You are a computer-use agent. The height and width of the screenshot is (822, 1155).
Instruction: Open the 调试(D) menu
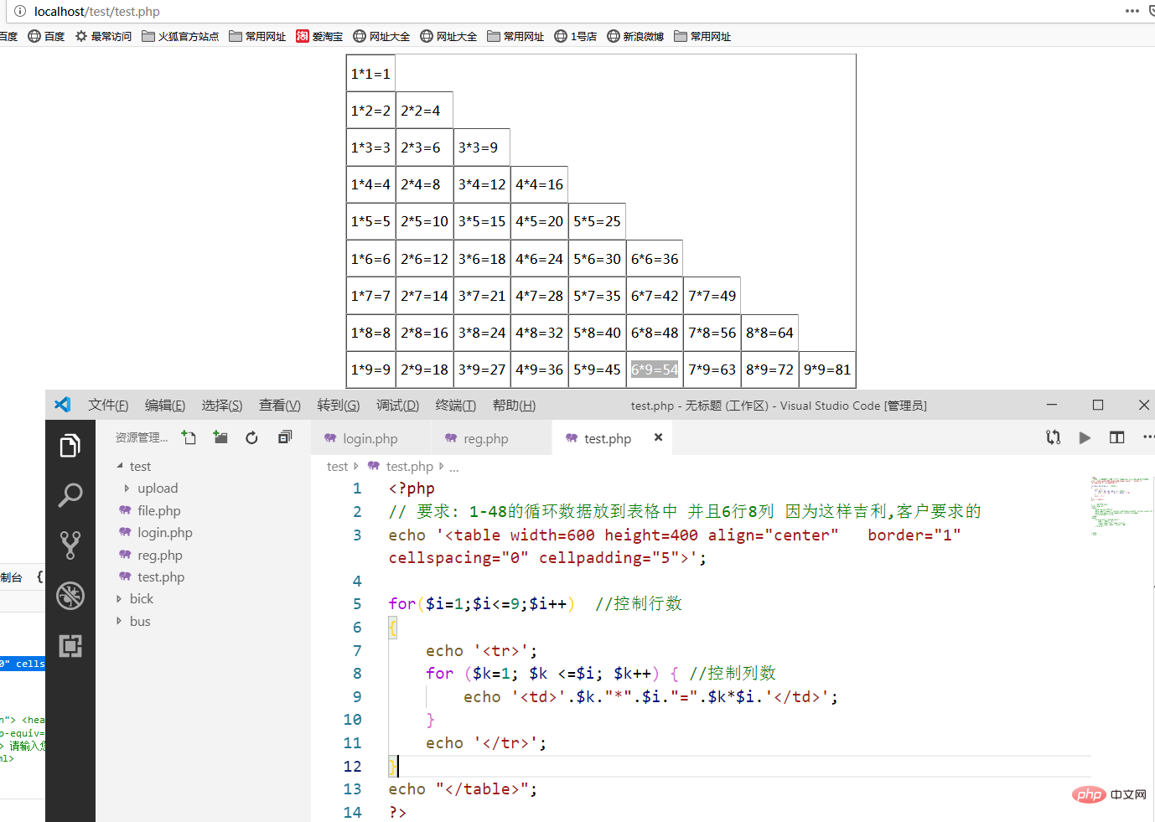397,406
